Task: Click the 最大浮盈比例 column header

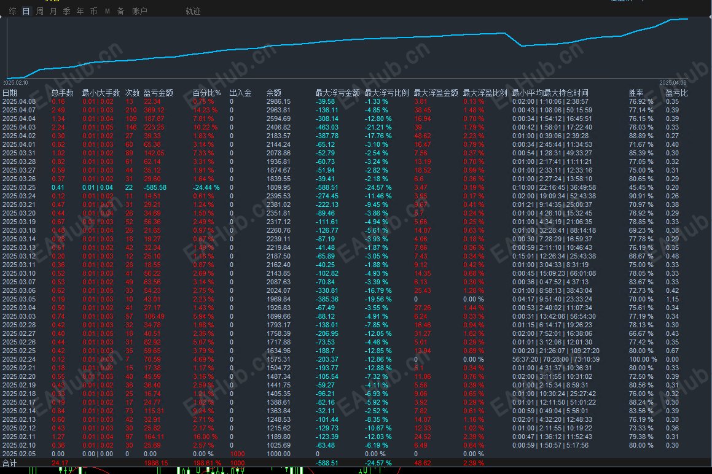Action: coord(485,93)
